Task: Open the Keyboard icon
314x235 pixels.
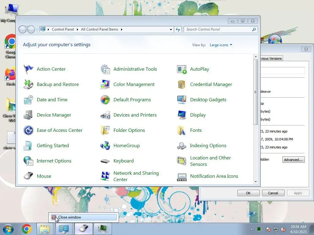Action: pyautogui.click(x=105, y=161)
